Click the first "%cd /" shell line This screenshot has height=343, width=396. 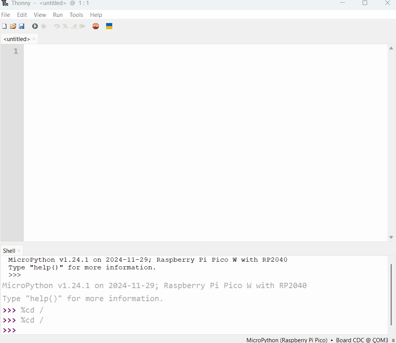pyautogui.click(x=32, y=310)
